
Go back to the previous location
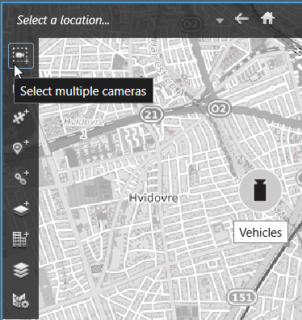[241, 19]
